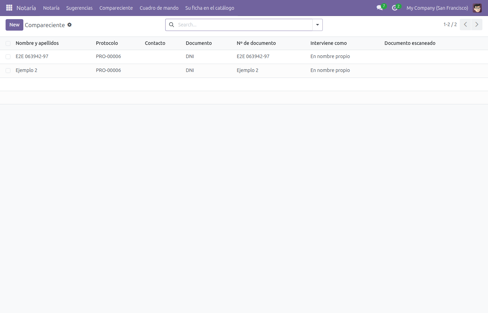Click DNI in the E2E 063942-97 row

(x=190, y=56)
